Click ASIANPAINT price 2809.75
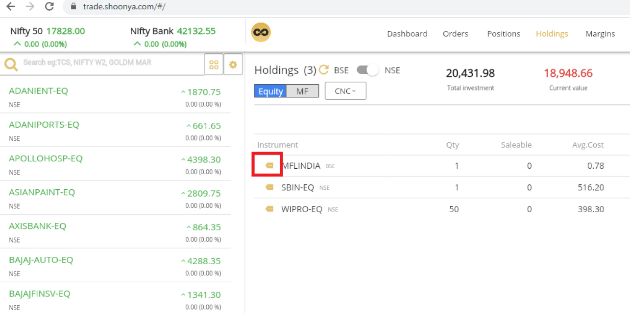The height and width of the screenshot is (313, 630). [x=204, y=193]
